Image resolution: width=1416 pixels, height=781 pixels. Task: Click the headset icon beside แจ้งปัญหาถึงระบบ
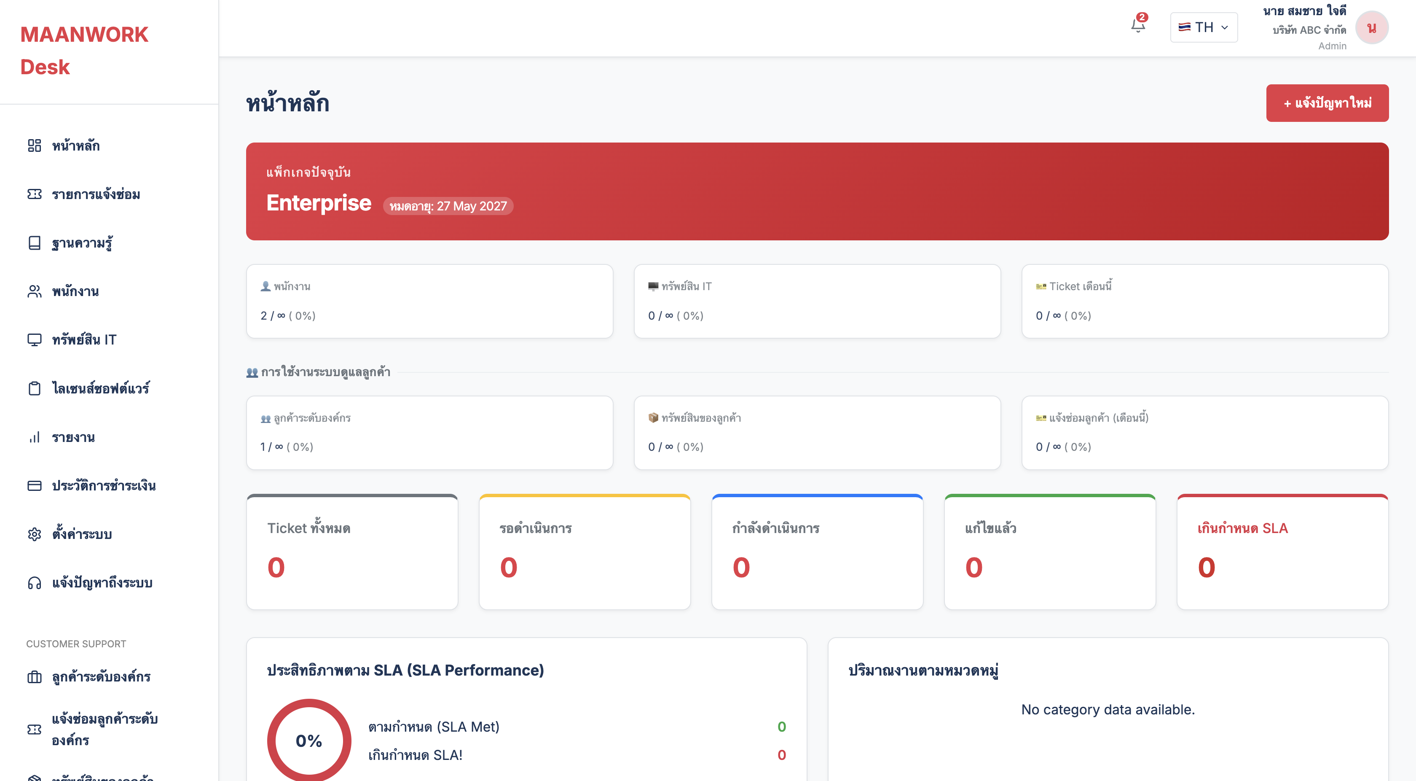[x=34, y=583]
